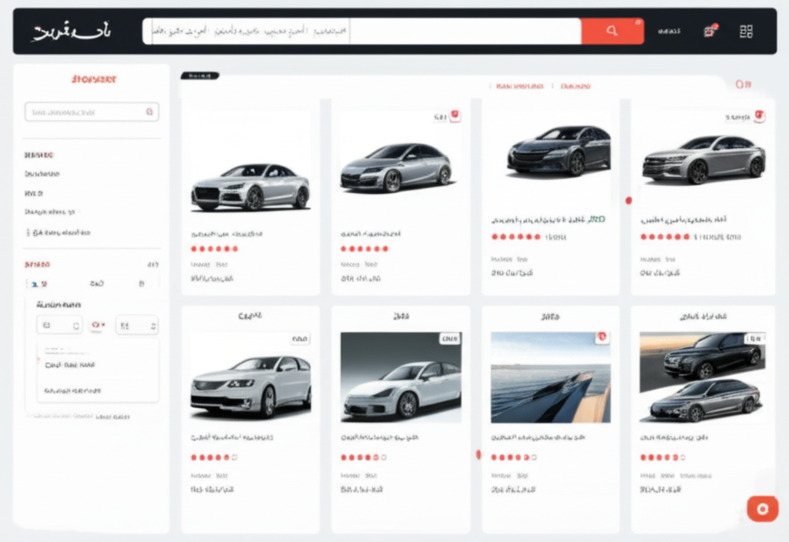This screenshot has width=789, height=542.
Task: Open the notifications icon with red badge
Action: tap(710, 32)
